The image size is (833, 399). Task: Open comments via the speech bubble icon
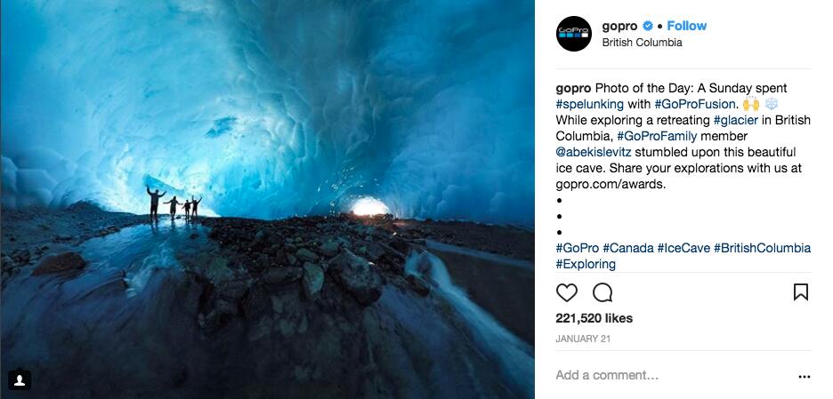[603, 292]
